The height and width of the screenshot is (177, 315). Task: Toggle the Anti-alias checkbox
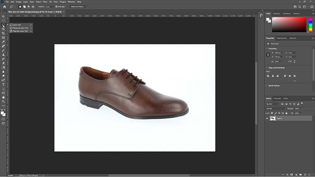click(57, 7)
